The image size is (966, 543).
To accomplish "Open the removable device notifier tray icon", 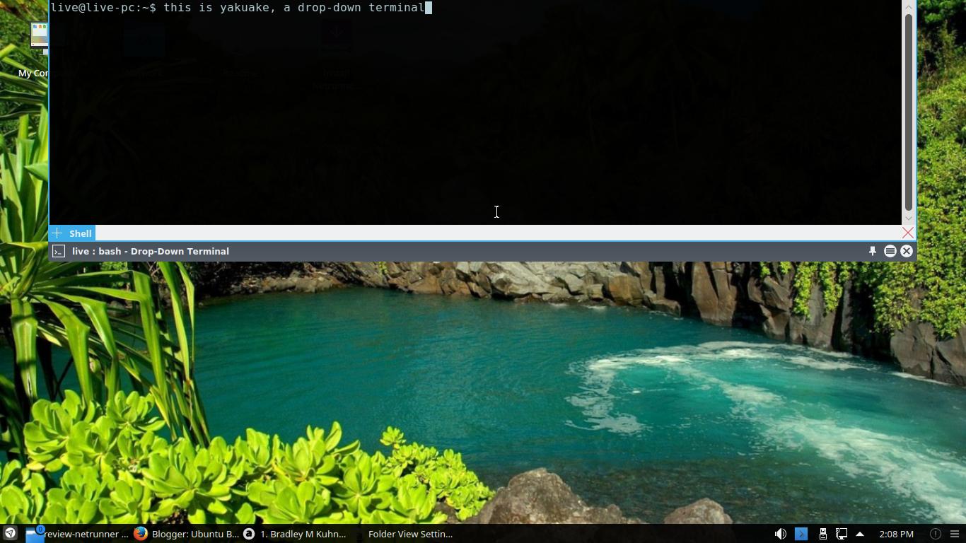I will [822, 534].
